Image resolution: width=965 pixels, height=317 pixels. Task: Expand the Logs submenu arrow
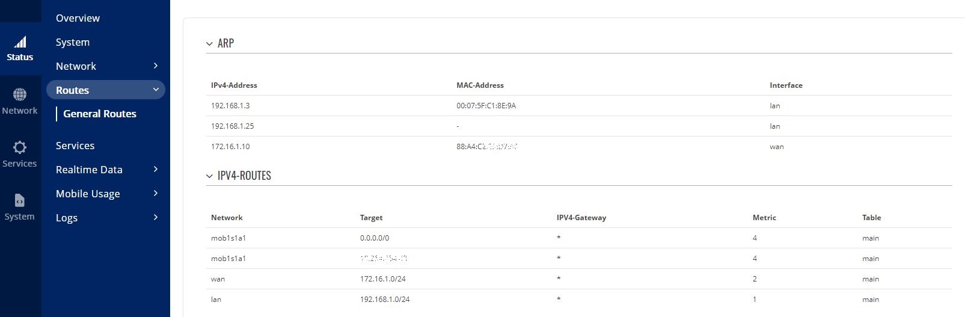pos(156,217)
